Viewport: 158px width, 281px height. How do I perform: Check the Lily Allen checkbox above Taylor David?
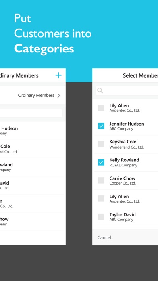coord(101,199)
